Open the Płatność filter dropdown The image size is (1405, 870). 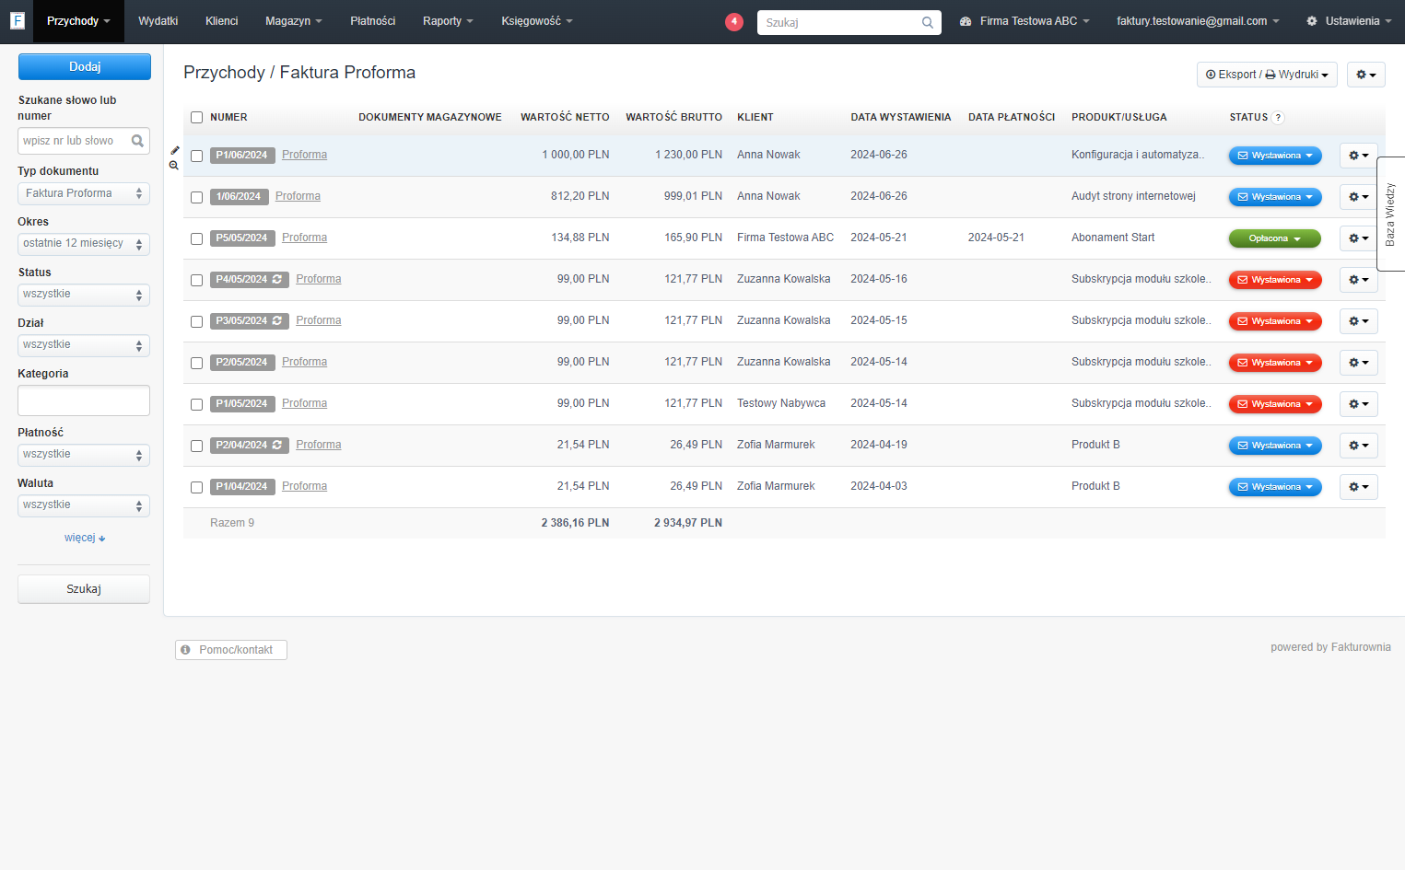pyautogui.click(x=84, y=455)
